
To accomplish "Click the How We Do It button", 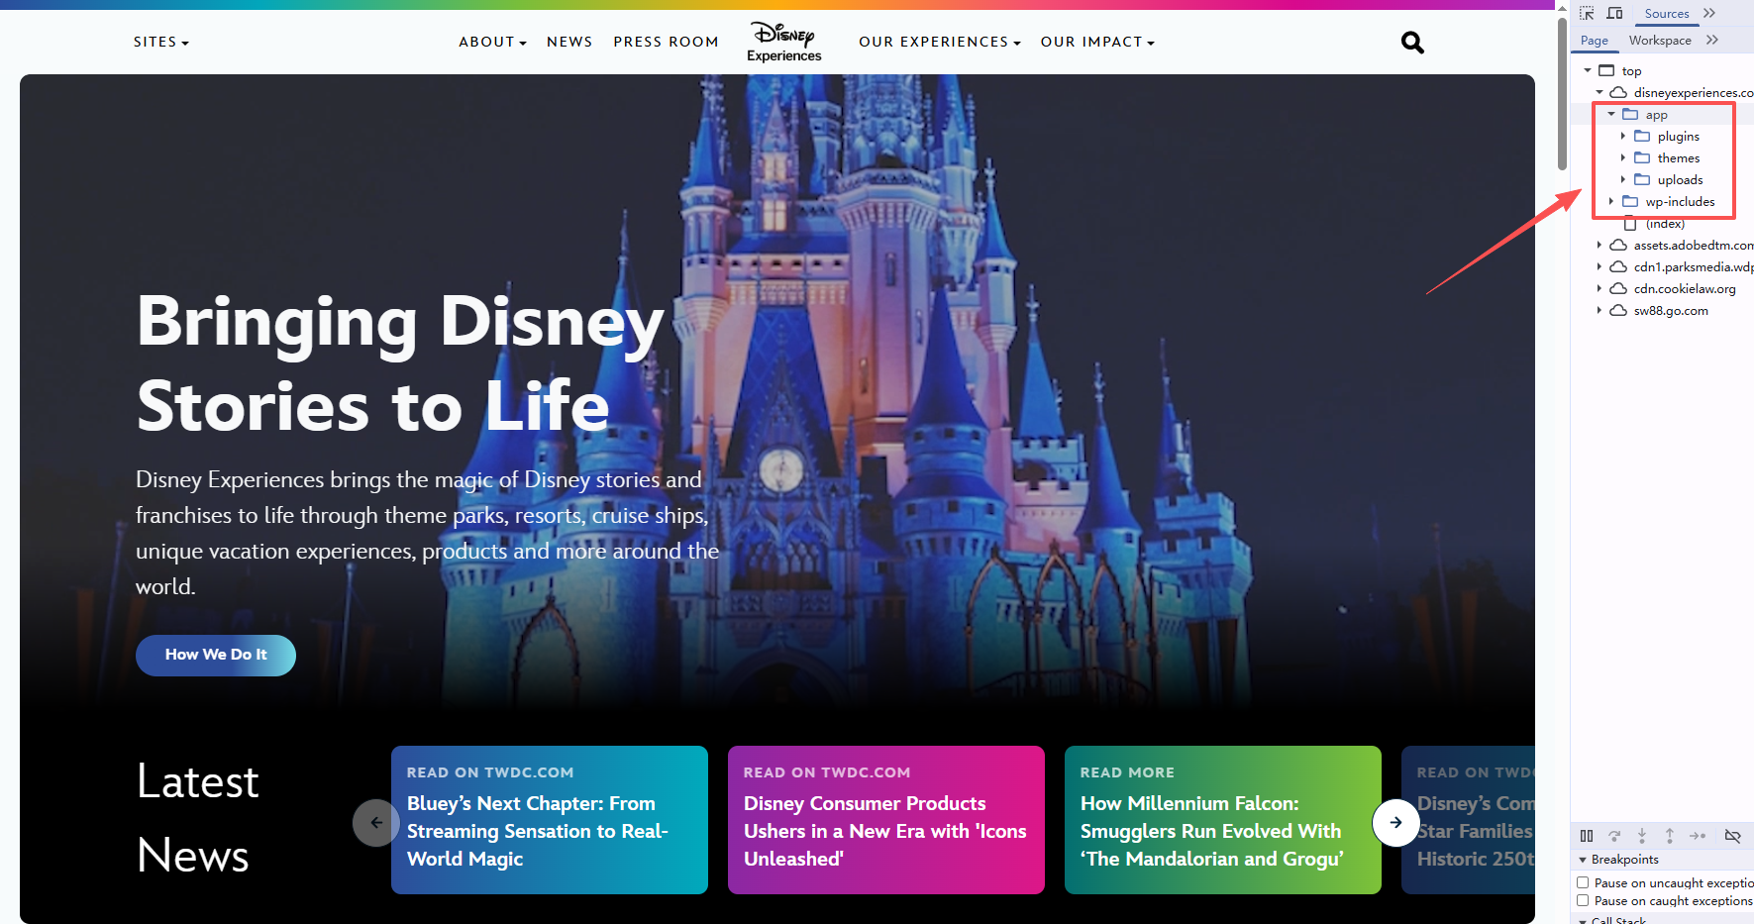I will 216,655.
